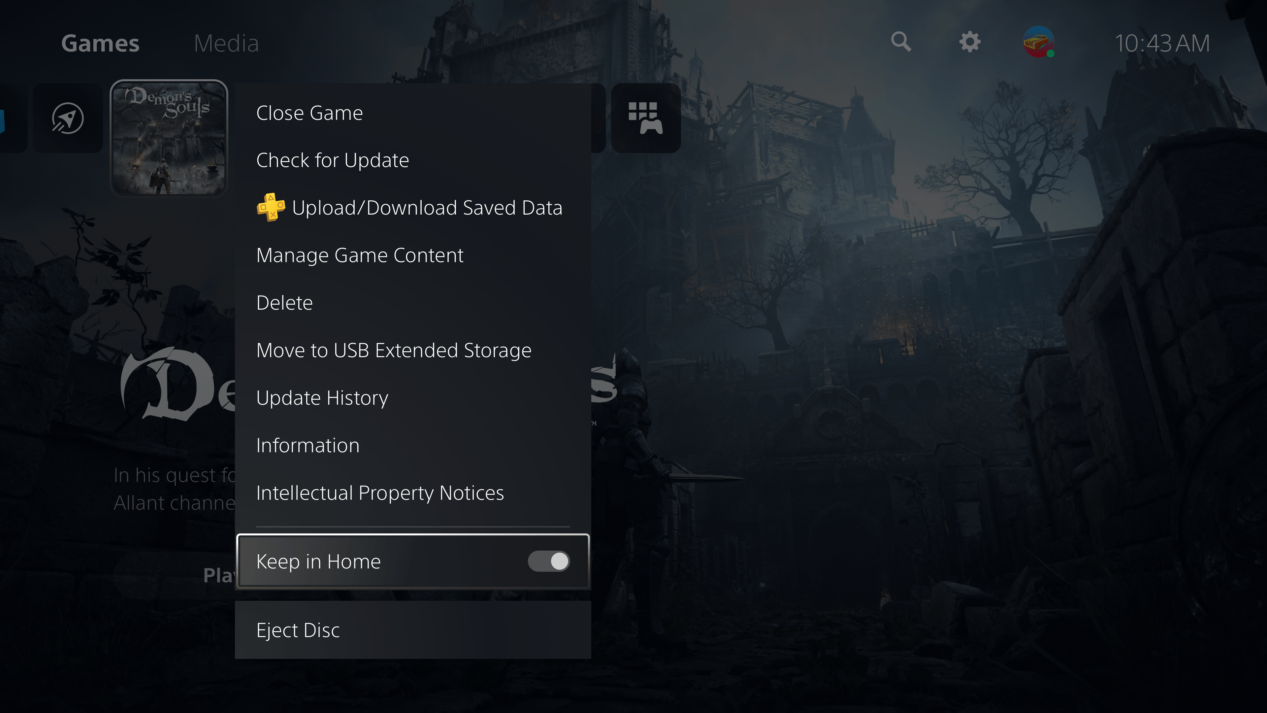Select the Media tab
1267x713 pixels.
pyautogui.click(x=226, y=43)
